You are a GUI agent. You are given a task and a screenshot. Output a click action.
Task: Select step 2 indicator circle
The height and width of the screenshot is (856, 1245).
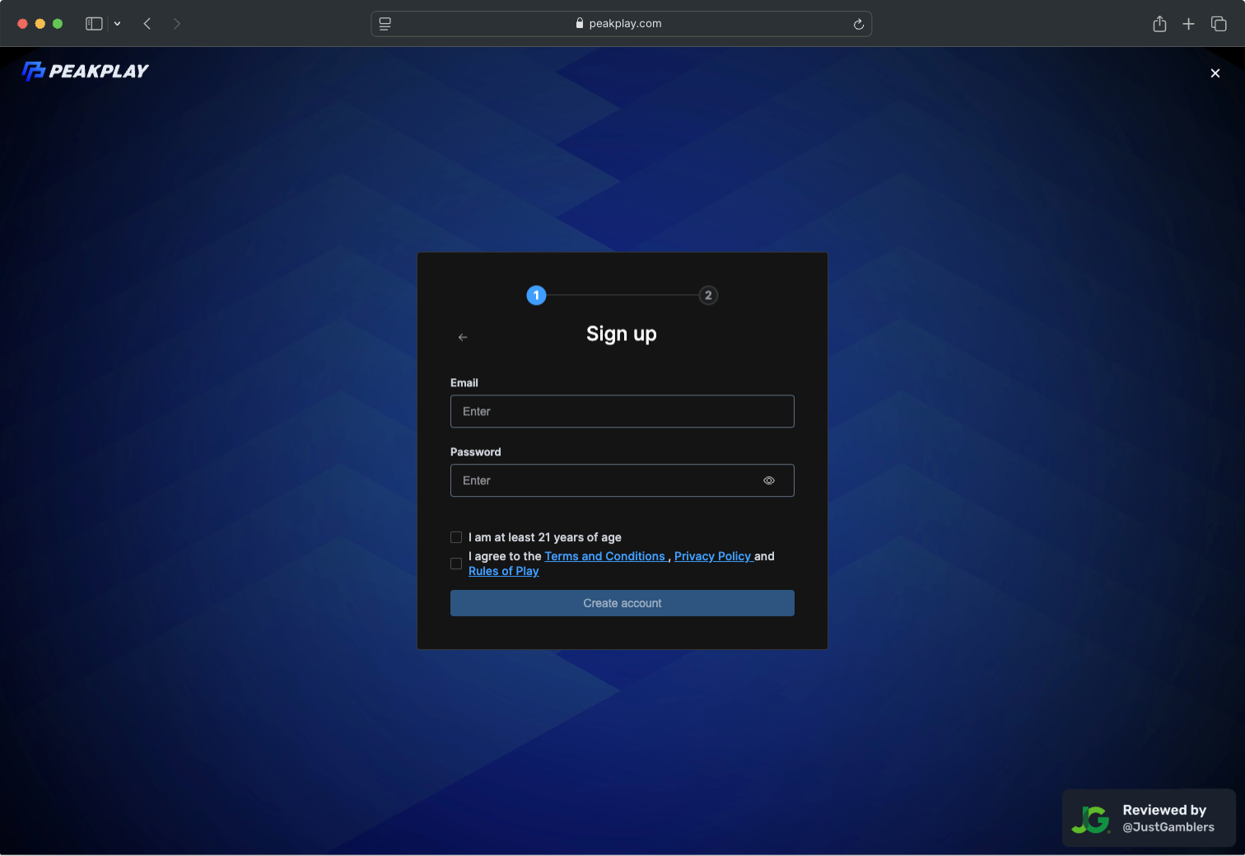pyautogui.click(x=708, y=295)
